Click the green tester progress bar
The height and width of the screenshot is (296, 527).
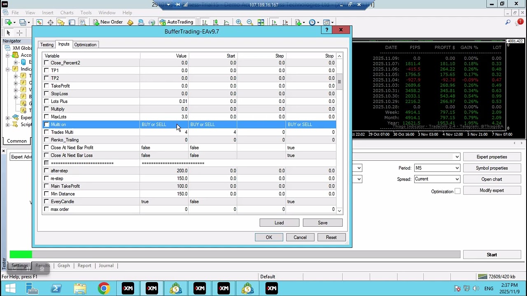(x=21, y=255)
